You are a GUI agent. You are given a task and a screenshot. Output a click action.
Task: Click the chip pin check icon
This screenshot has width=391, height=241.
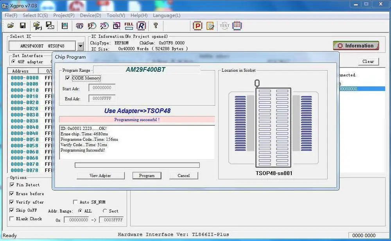[237, 26]
